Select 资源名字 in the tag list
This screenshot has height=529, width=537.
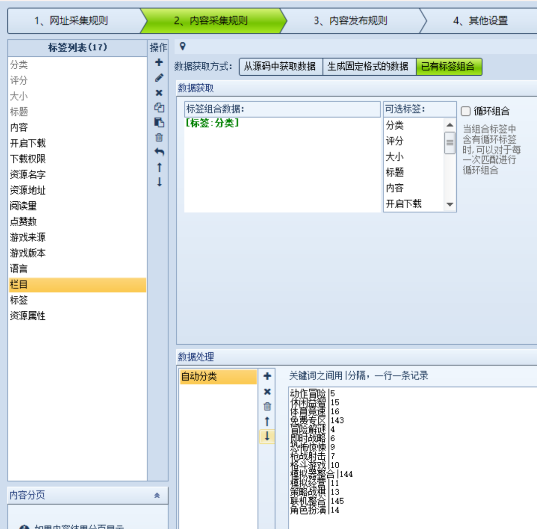point(77,175)
